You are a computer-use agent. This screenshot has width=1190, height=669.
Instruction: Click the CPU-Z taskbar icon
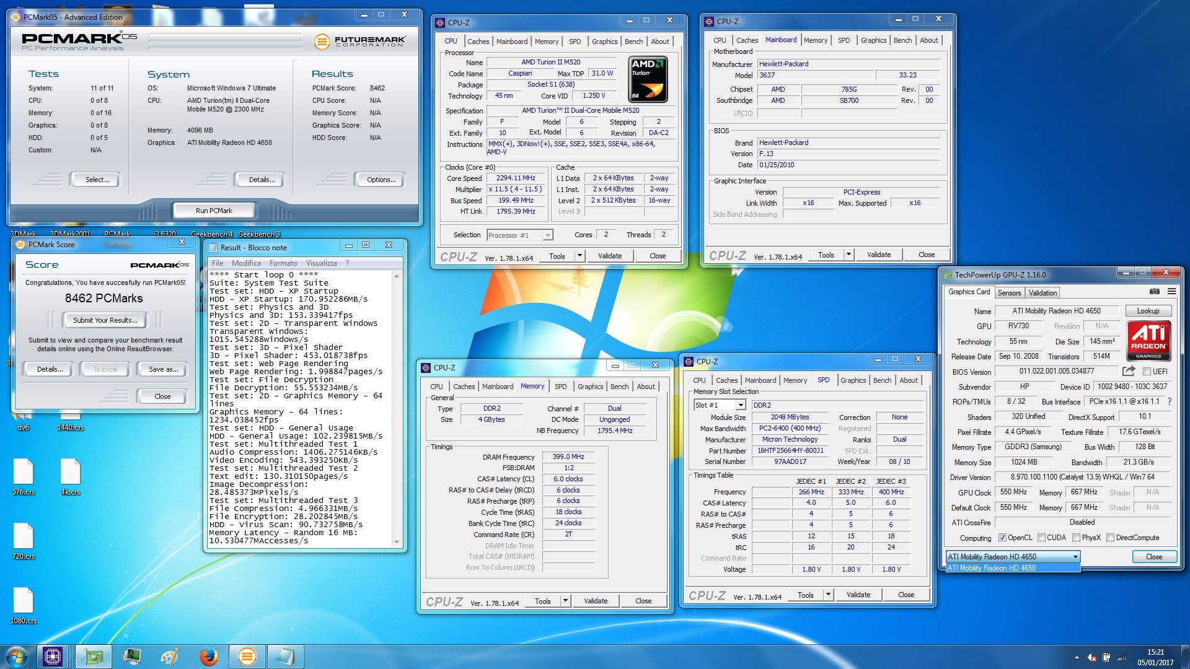[x=53, y=657]
